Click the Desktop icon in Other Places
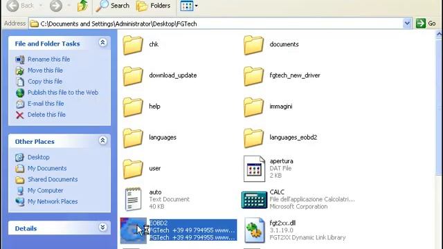This screenshot has height=249, width=443. (20, 157)
